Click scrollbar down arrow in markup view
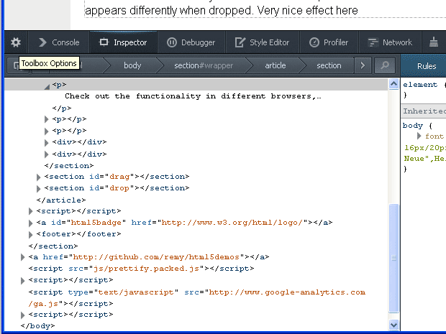This screenshot has width=446, height=334. pyautogui.click(x=394, y=325)
